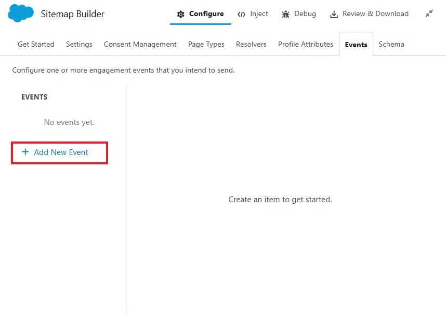Switch to the Schema tab
446x324 pixels.
coord(391,44)
